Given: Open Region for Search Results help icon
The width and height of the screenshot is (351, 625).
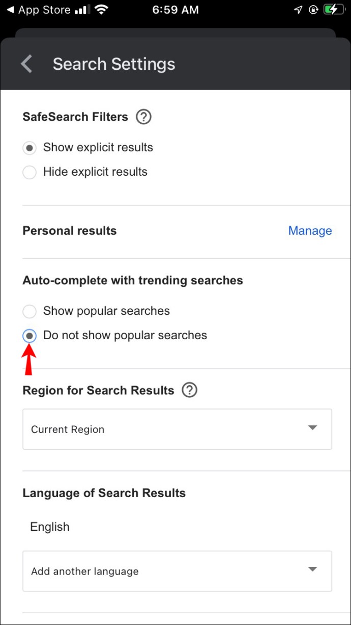Looking at the screenshot, I should pos(189,391).
